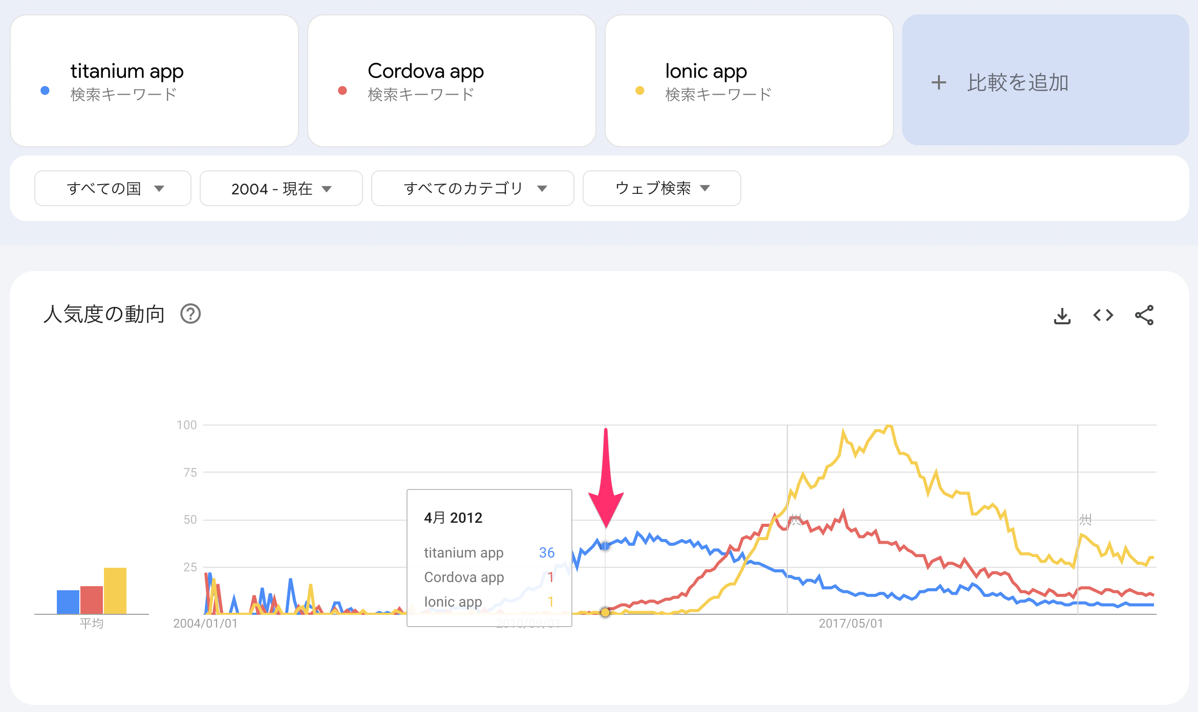Click the yellow average bar in chart
The width and height of the screenshot is (1198, 712).
(115, 590)
